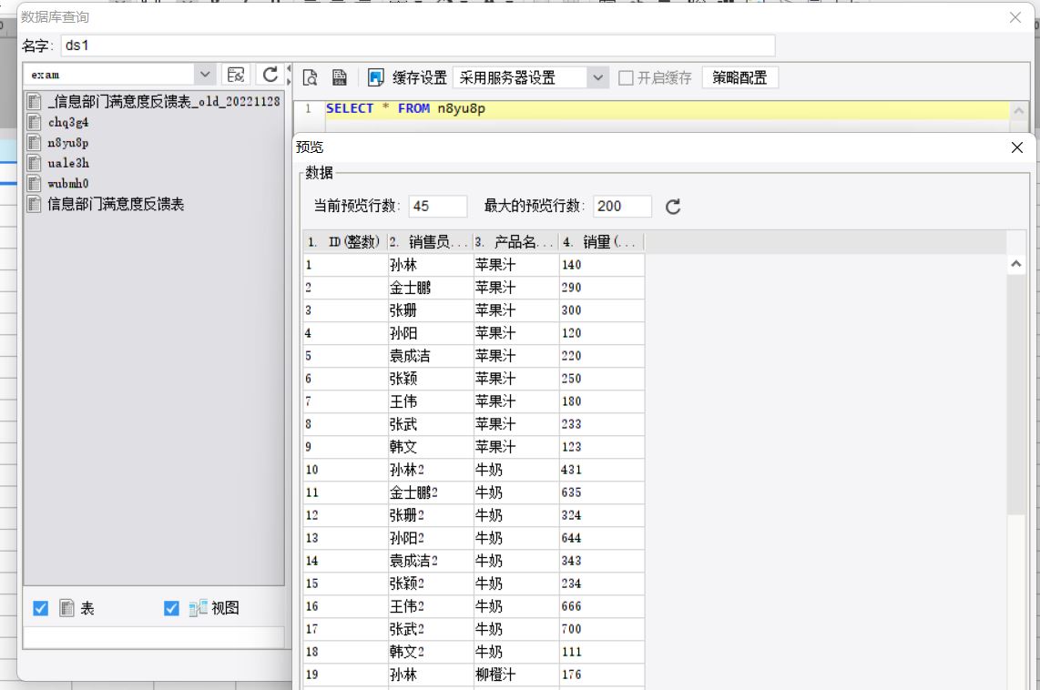Click the 最大的预览行数 input field

point(622,207)
